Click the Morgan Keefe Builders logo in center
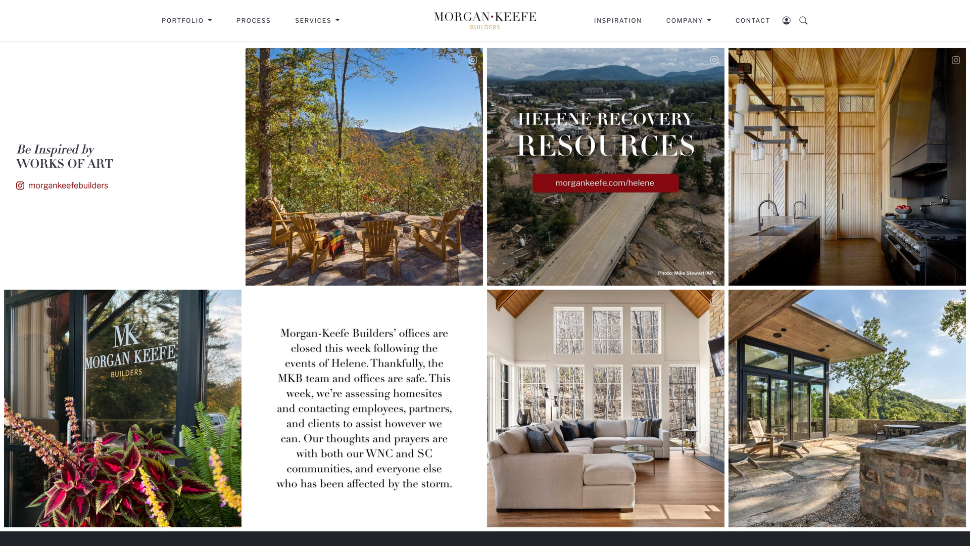The image size is (970, 546). point(485,21)
